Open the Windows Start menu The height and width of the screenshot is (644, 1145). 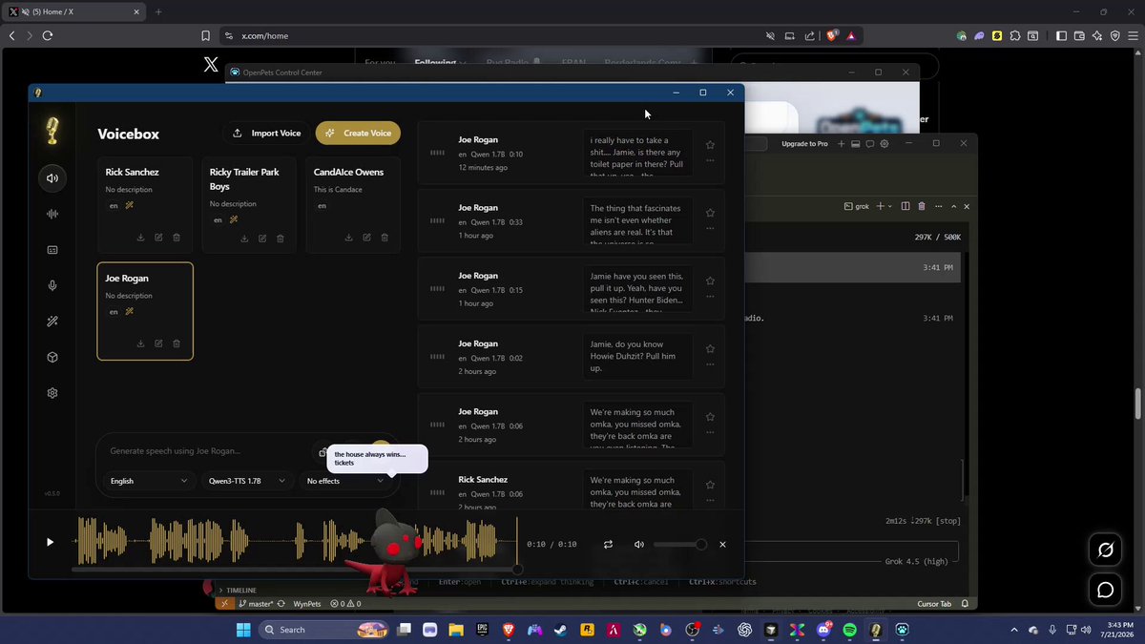(243, 630)
